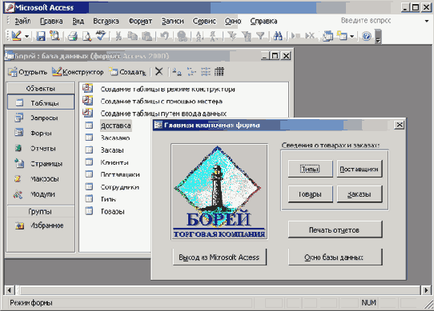Expand the View mode dropdown arrow
The width and height of the screenshot is (434, 311).
pos(27,36)
